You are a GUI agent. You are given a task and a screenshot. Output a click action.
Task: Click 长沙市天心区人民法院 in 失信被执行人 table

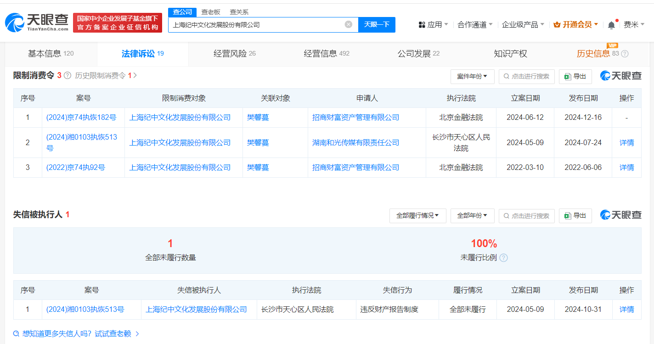coord(298,310)
